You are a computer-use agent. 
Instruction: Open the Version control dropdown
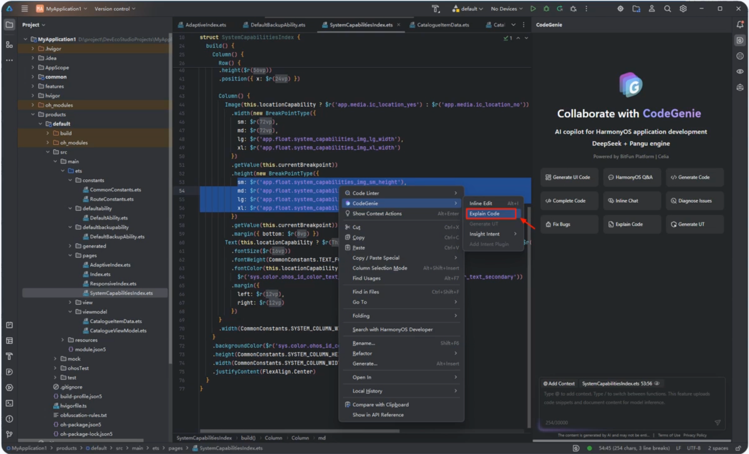pos(115,9)
